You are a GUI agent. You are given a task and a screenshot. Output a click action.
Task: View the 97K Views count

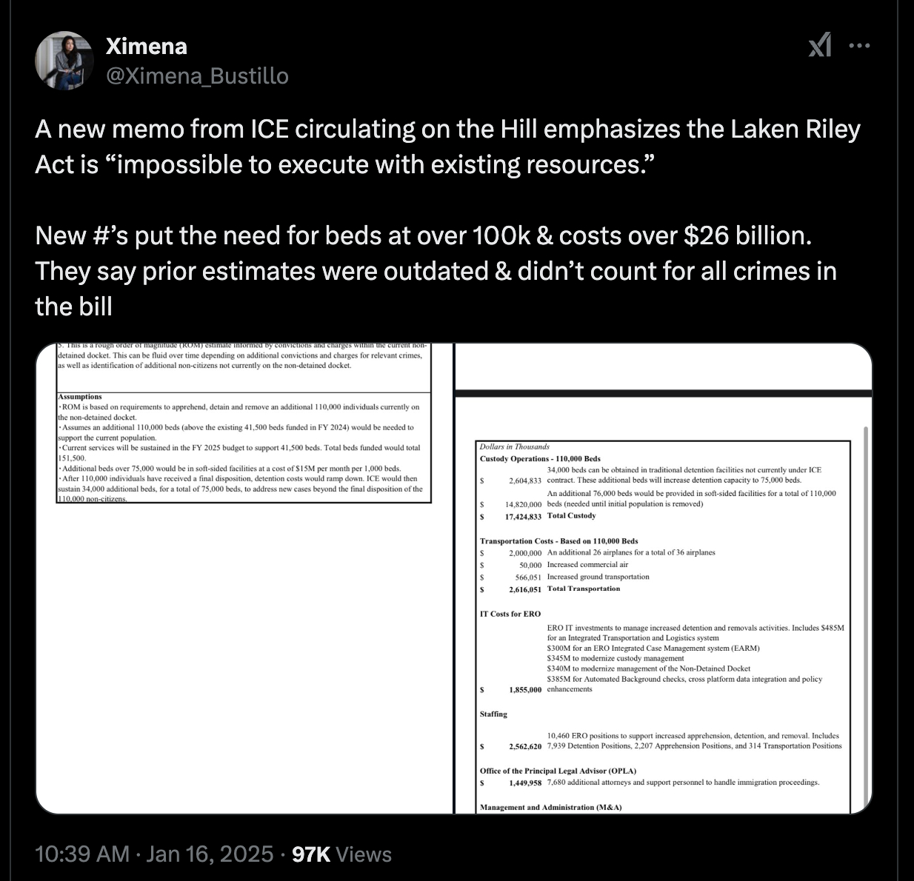[341, 854]
